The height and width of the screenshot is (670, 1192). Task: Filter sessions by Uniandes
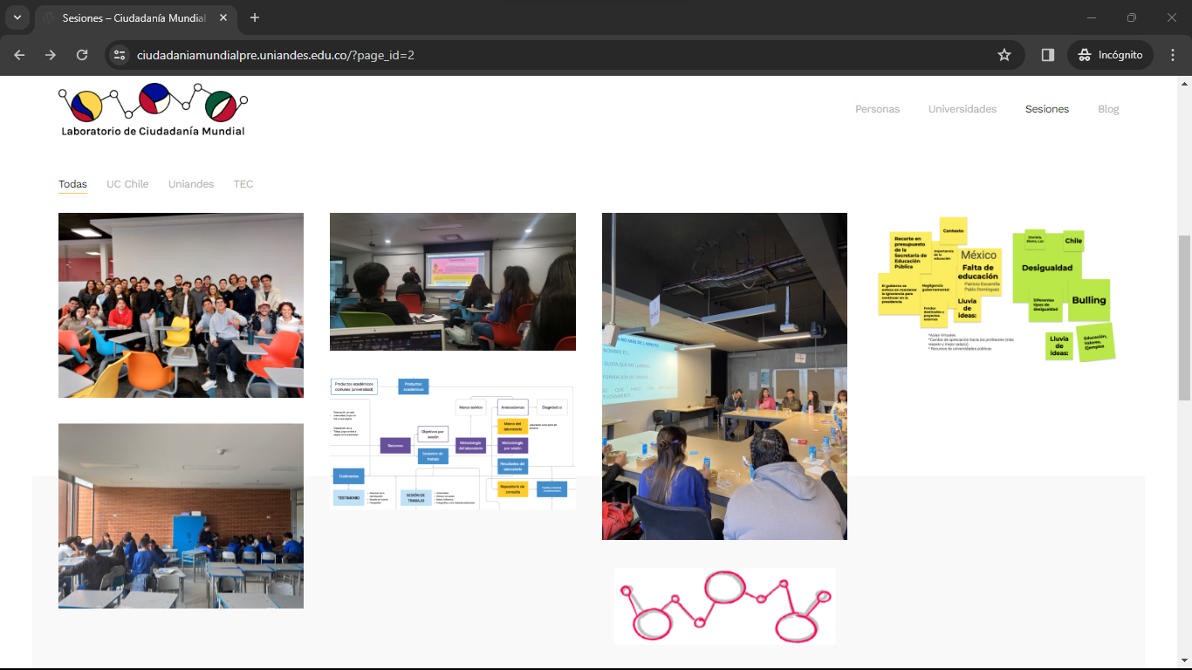coord(191,184)
